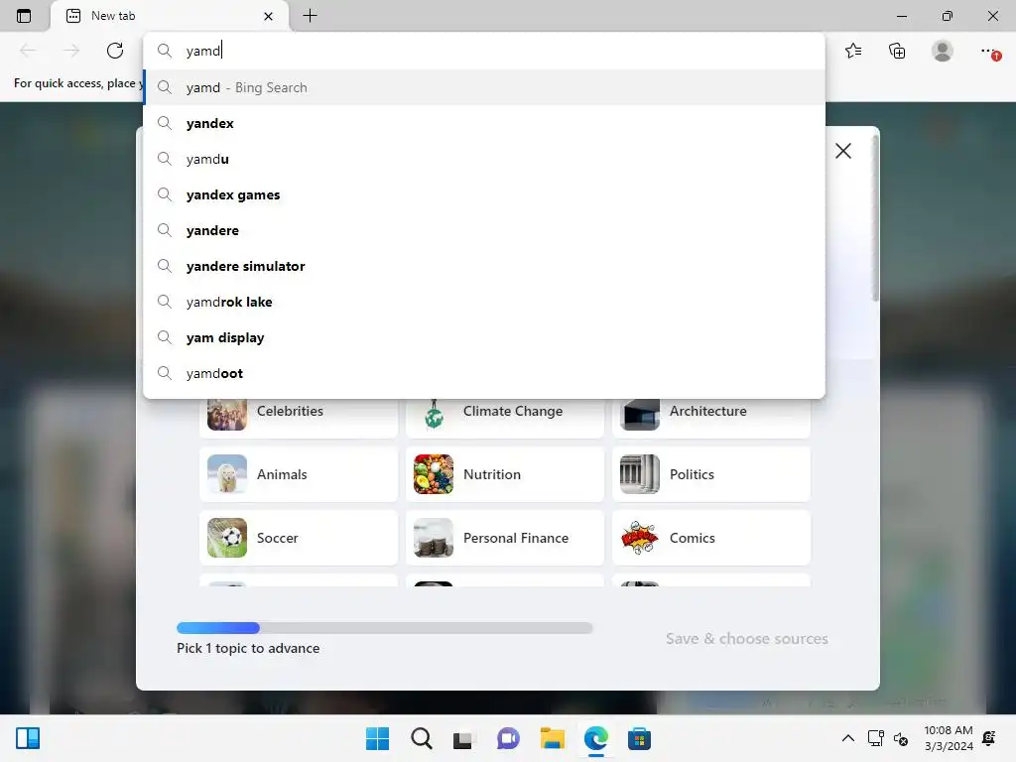Open the clock showing 10:08 AM
This screenshot has width=1016, height=762.
pos(948,738)
